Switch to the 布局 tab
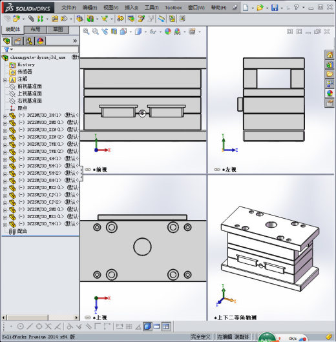Screen dimensions: 336x342 click(x=35, y=30)
